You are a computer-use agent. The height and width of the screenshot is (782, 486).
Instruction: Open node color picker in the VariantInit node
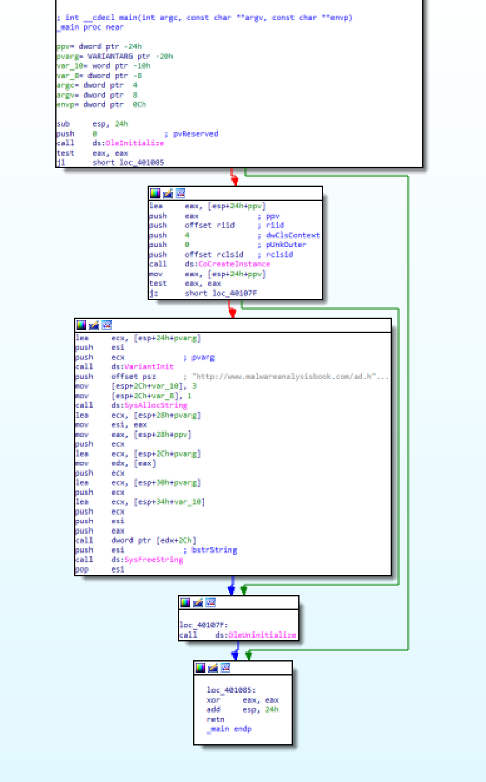coord(81,325)
